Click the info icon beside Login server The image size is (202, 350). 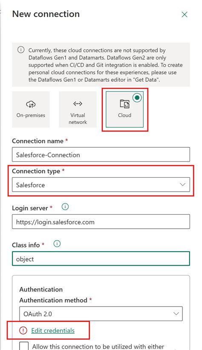click(65, 207)
